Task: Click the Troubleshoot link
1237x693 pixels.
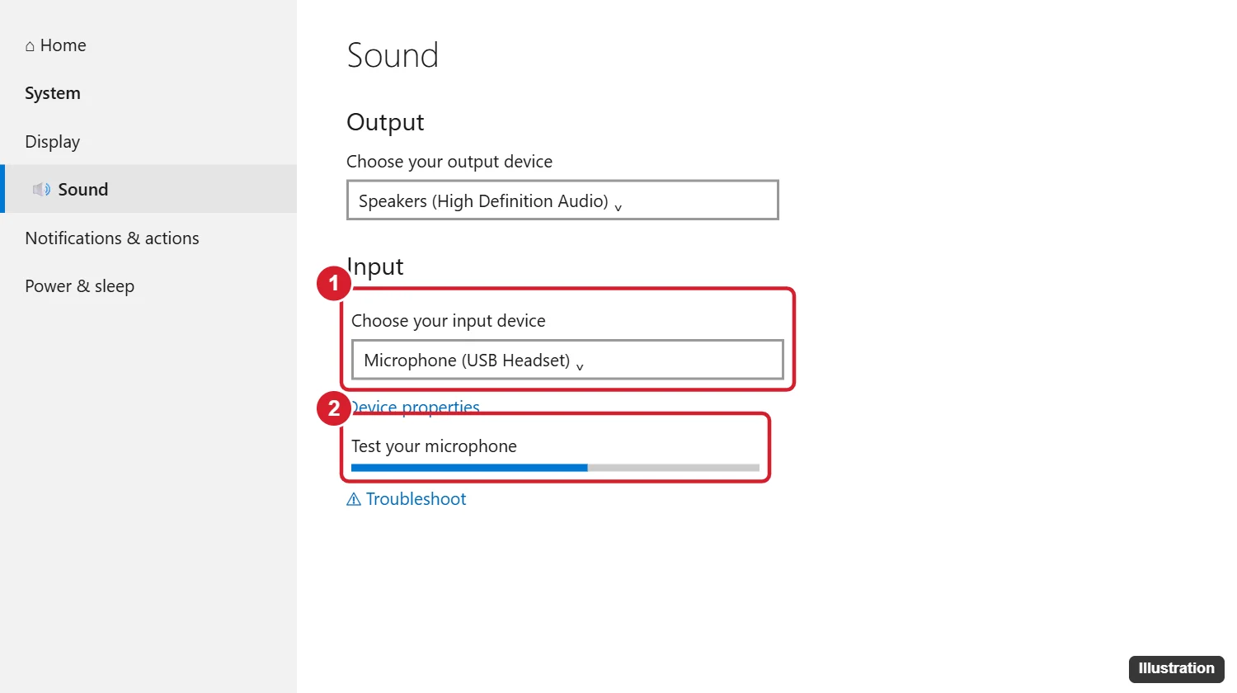Action: click(x=416, y=499)
